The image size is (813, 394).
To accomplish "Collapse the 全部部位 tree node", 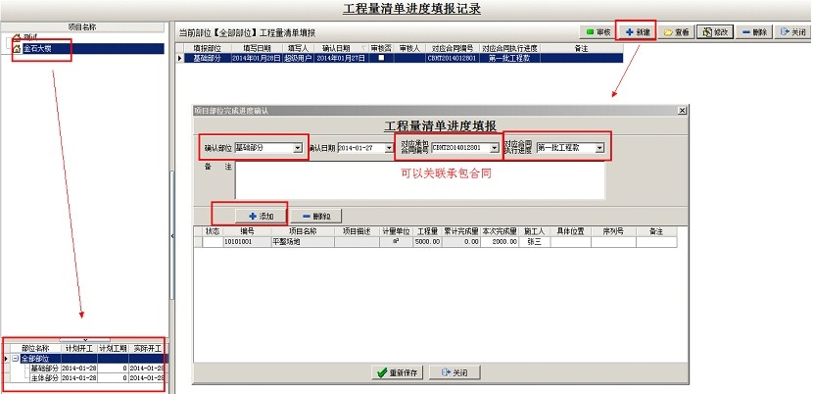I will pos(14,359).
